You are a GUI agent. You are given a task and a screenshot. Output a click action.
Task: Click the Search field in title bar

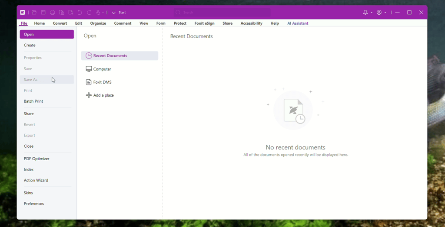[x=222, y=13]
